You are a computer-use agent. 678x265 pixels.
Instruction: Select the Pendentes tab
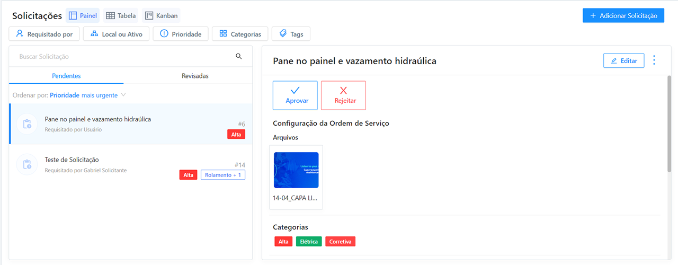coord(66,76)
